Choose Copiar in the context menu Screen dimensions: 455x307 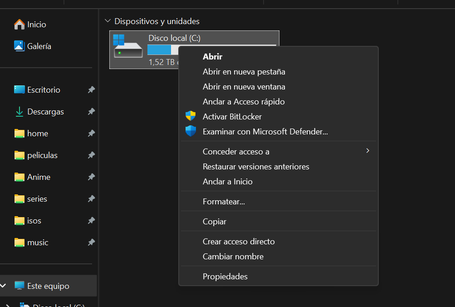point(279,221)
